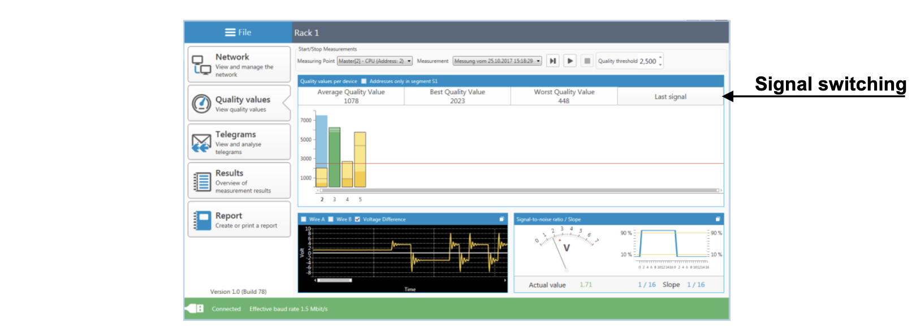Open the Measuring Point dropdown
This screenshot has height=335, width=916.
click(374, 61)
